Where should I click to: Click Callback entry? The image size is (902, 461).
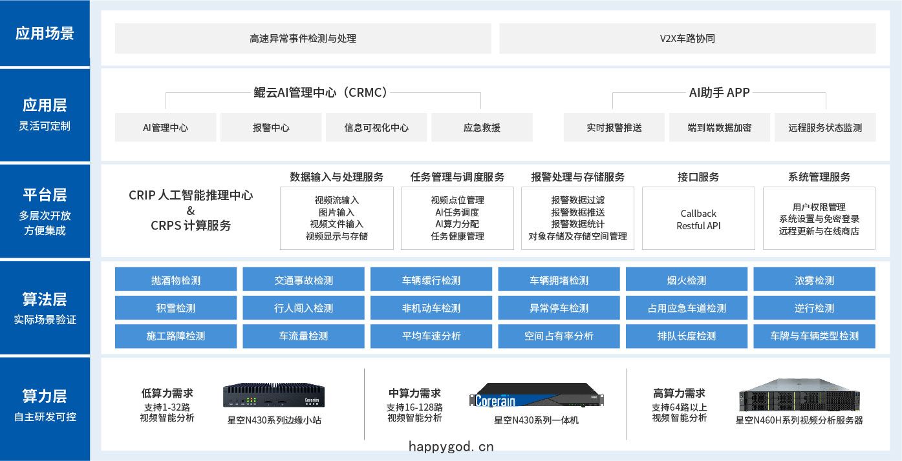click(x=698, y=213)
